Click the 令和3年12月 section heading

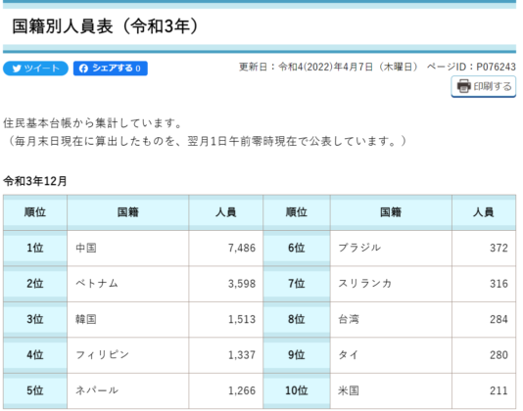pyautogui.click(x=35, y=181)
